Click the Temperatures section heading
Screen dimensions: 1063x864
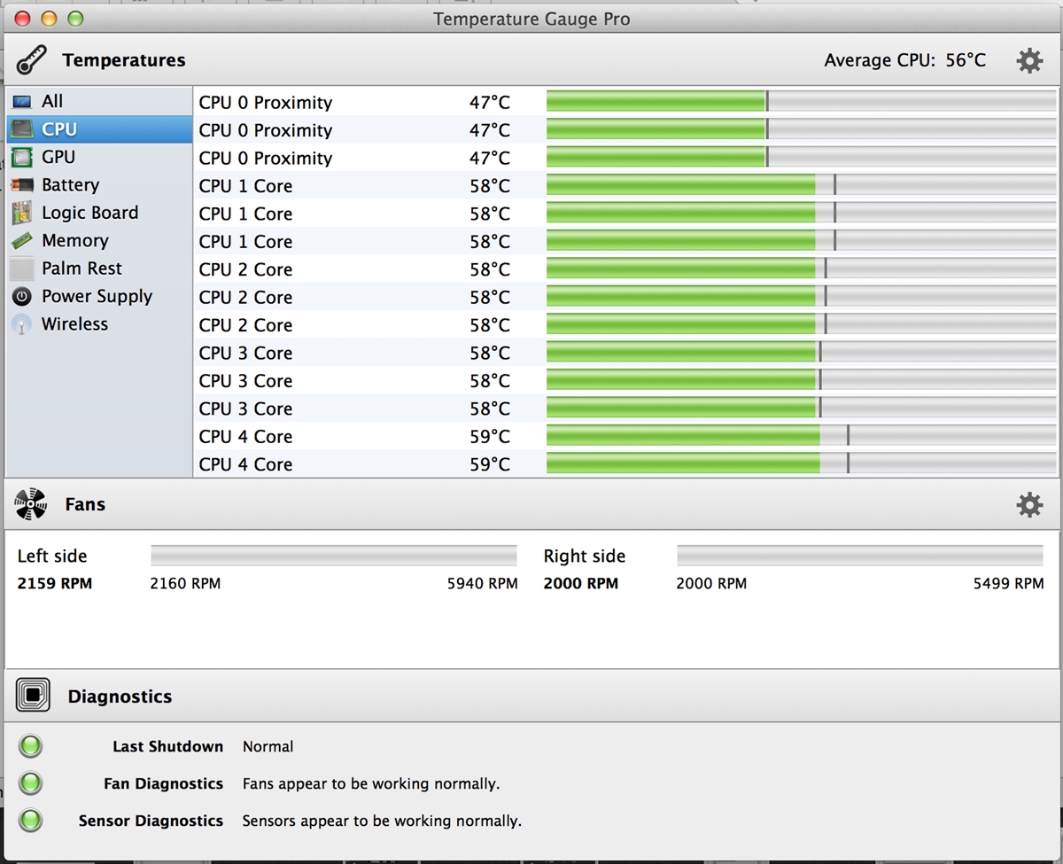[124, 61]
